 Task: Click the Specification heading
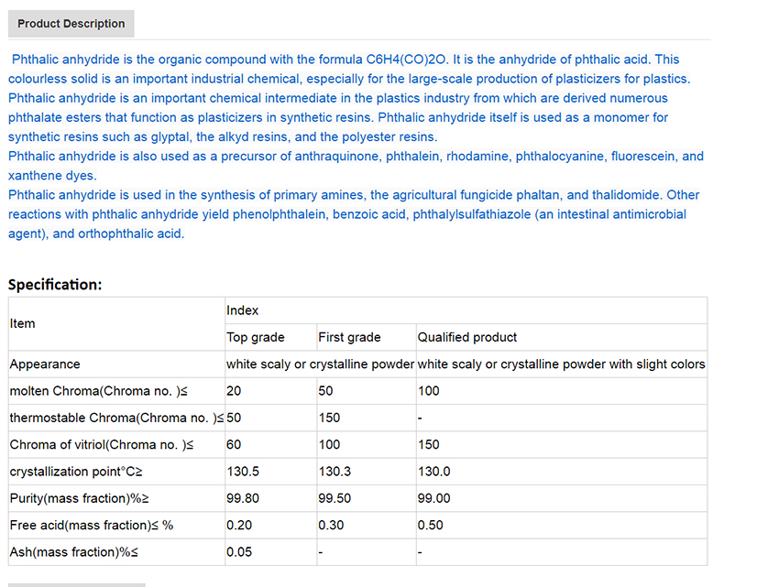coord(55,284)
